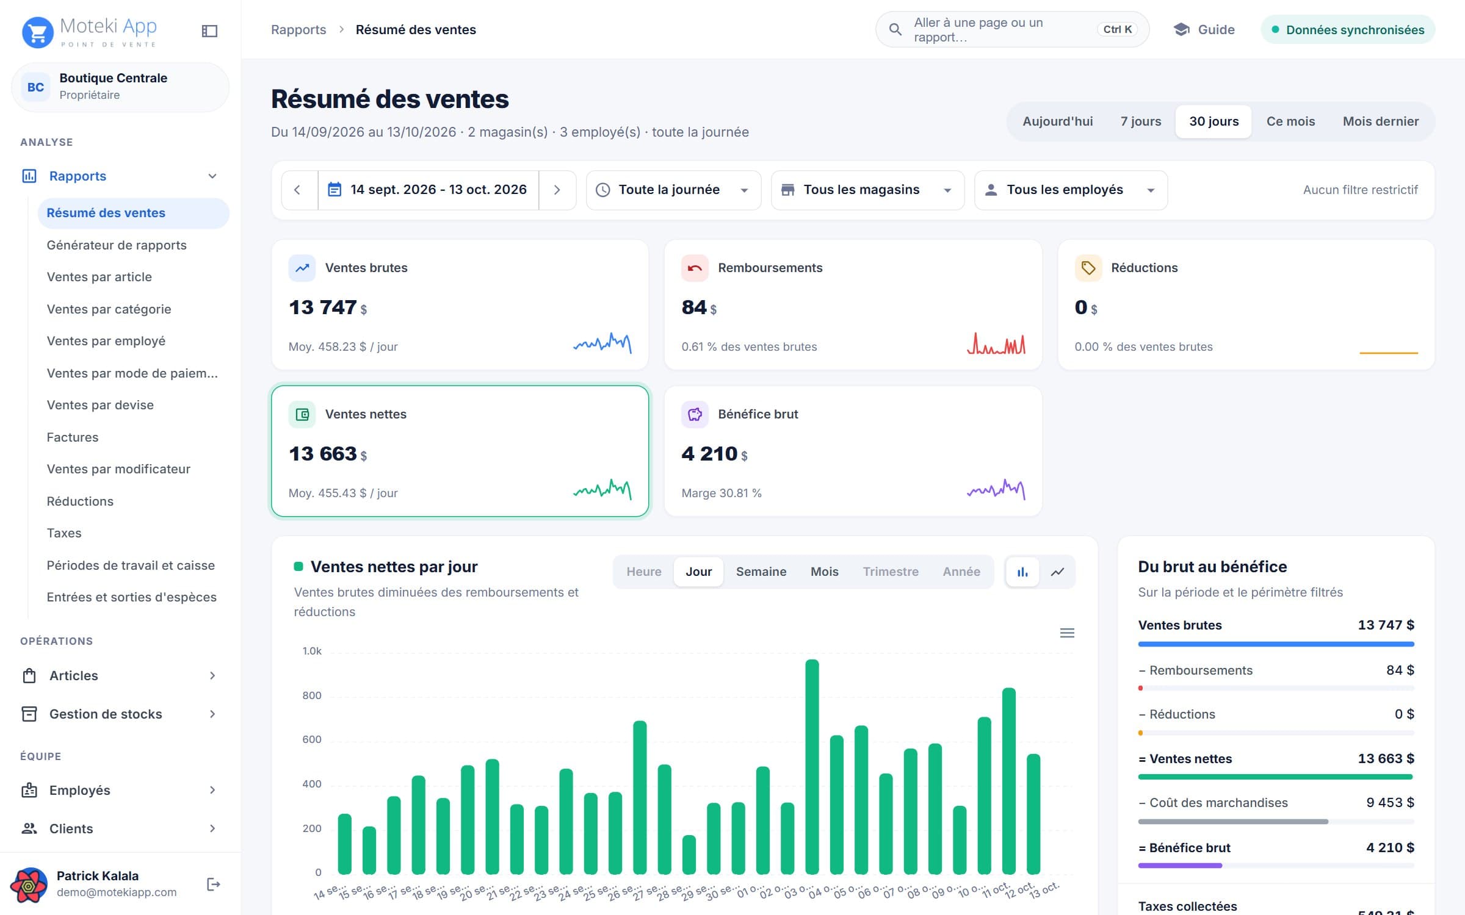Screen dimensions: 1465x915
Task: Open the chart hamburger menu icon
Action: (1067, 633)
